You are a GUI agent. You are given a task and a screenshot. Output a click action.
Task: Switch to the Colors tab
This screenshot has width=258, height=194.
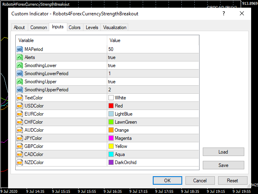point(75,27)
